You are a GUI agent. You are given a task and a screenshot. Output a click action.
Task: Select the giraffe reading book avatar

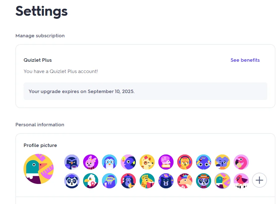pyautogui.click(x=147, y=181)
